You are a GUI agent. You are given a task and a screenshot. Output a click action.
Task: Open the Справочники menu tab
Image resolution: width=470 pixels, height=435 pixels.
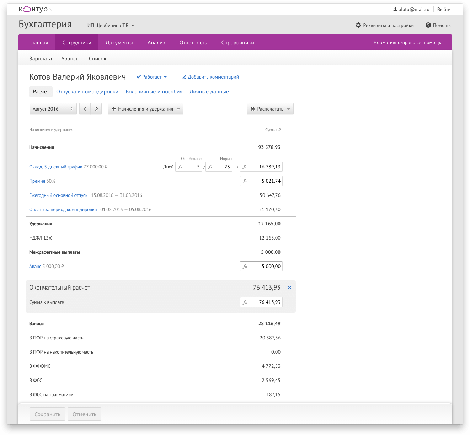click(x=238, y=43)
